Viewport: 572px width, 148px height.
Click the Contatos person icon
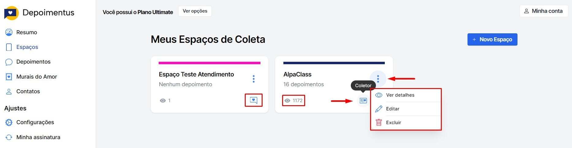(9, 91)
